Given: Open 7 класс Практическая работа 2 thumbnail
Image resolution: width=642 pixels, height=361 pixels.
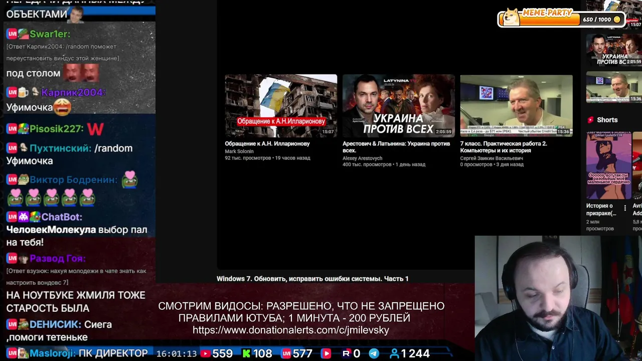Looking at the screenshot, I should [x=516, y=106].
